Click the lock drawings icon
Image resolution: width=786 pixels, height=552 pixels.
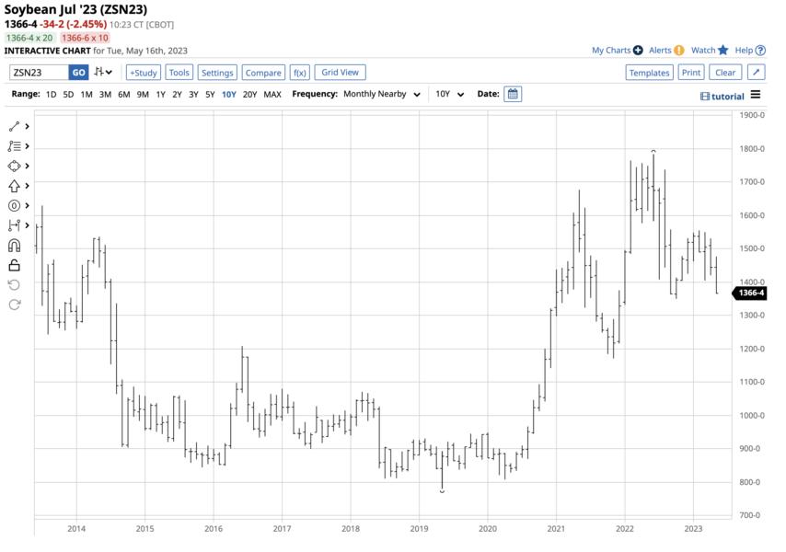tap(13, 264)
